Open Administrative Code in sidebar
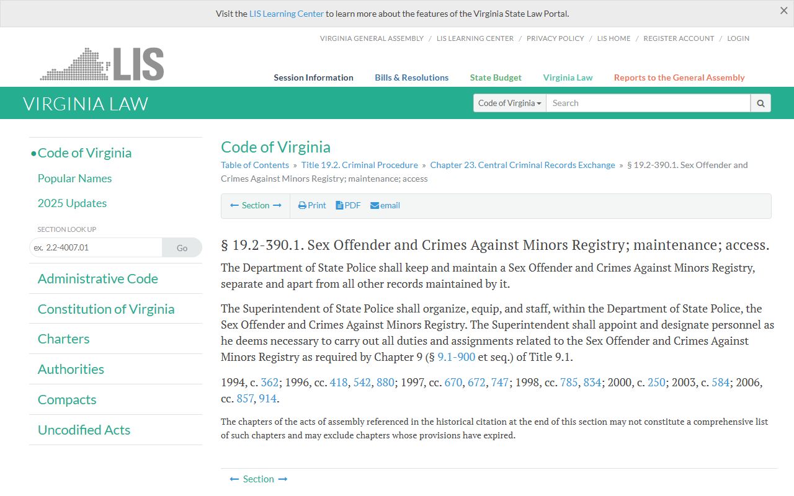The image size is (794, 496). click(97, 278)
